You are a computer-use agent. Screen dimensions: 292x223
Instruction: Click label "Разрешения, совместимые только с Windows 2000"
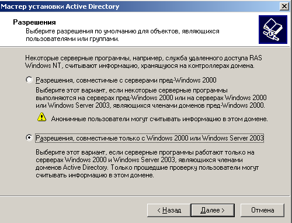coord(150,138)
